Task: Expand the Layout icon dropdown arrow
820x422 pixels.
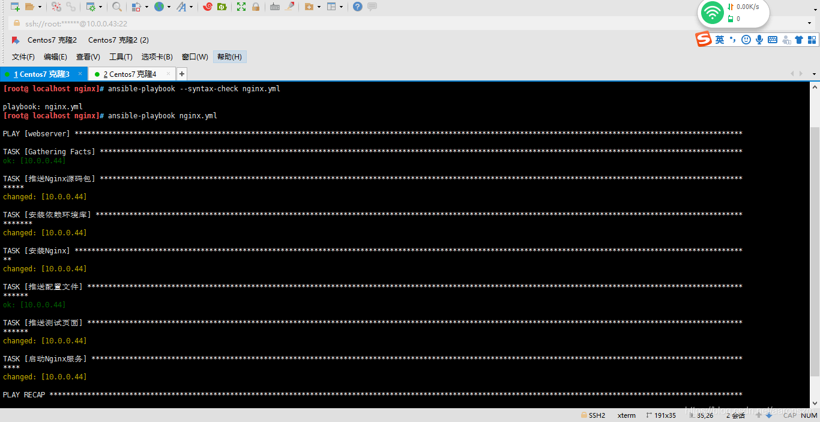Action: (342, 7)
